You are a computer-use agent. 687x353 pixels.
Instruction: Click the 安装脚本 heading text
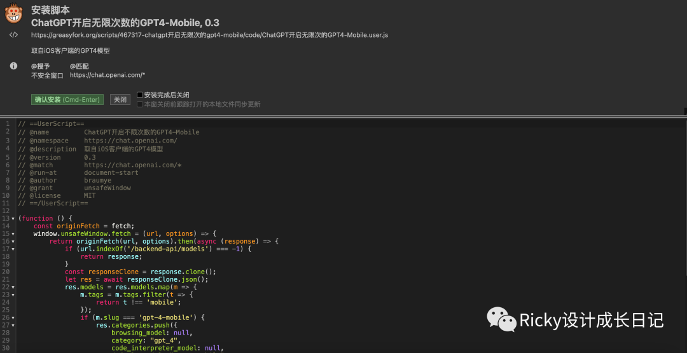pos(50,10)
